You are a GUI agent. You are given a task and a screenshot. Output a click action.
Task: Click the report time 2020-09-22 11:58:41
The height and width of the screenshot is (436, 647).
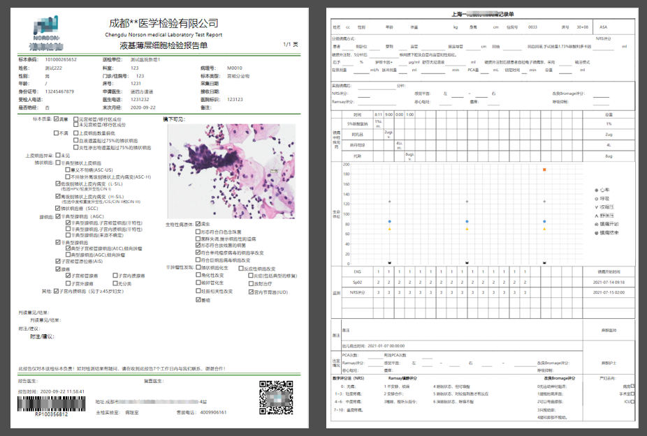[62, 391]
